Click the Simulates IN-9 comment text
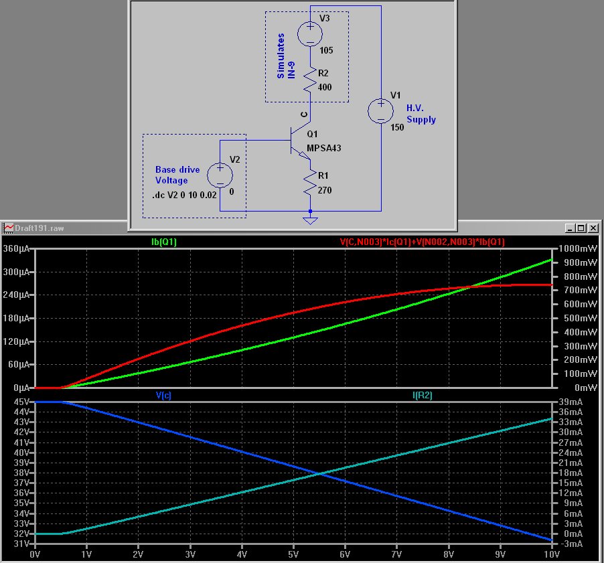The image size is (604, 563). click(285, 56)
